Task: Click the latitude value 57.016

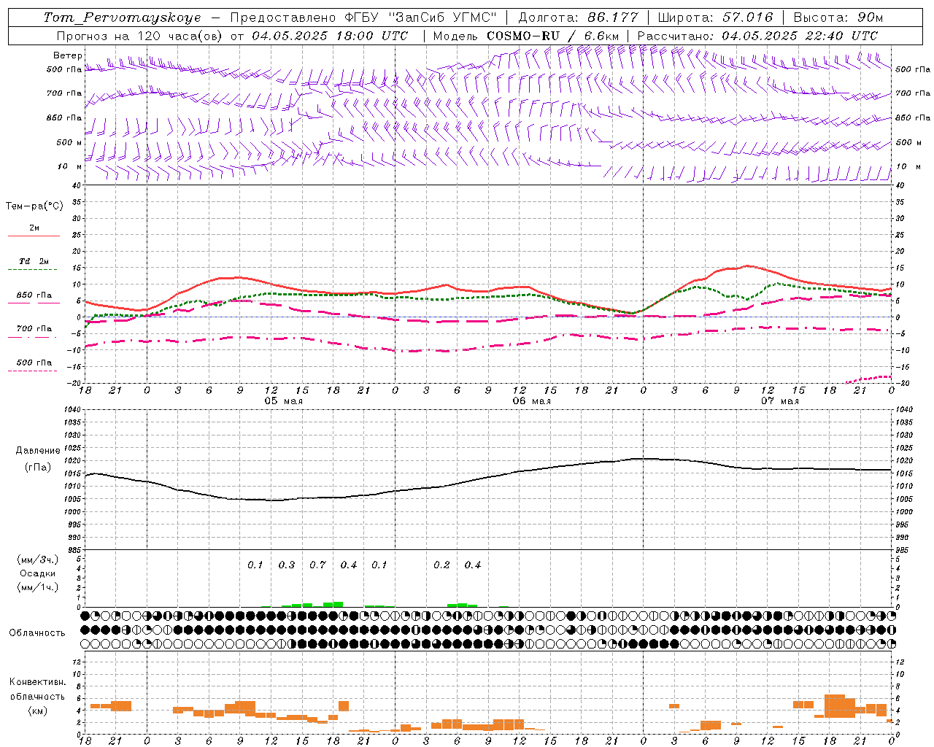Action: coord(748,18)
